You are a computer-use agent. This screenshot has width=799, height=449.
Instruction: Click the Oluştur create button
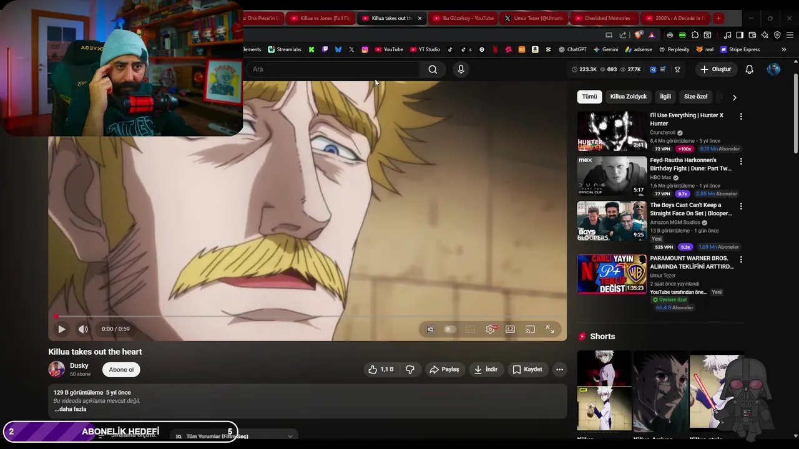click(x=715, y=69)
